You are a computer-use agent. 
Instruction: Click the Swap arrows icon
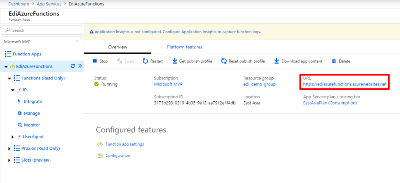pos(120,61)
